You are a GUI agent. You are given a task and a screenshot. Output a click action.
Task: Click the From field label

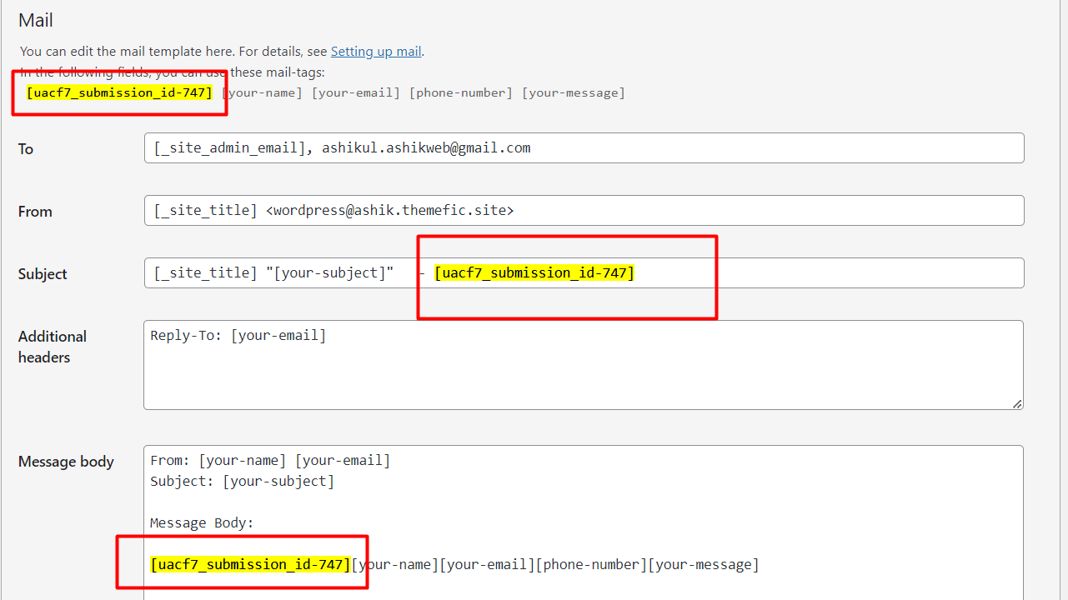(x=35, y=212)
